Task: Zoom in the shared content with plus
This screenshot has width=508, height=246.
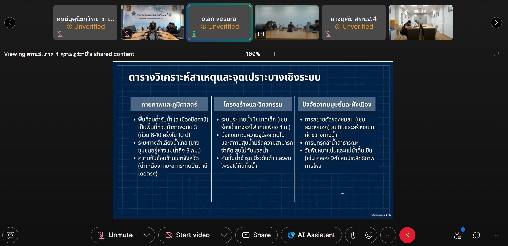Action: [275, 54]
